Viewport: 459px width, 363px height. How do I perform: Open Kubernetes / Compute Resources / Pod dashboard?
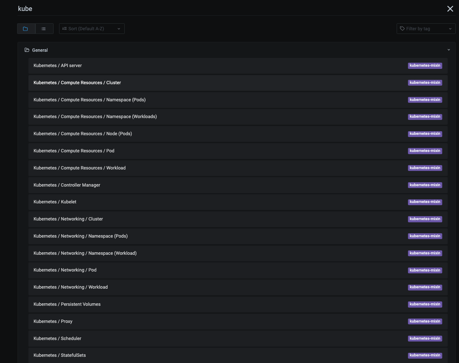click(x=74, y=151)
